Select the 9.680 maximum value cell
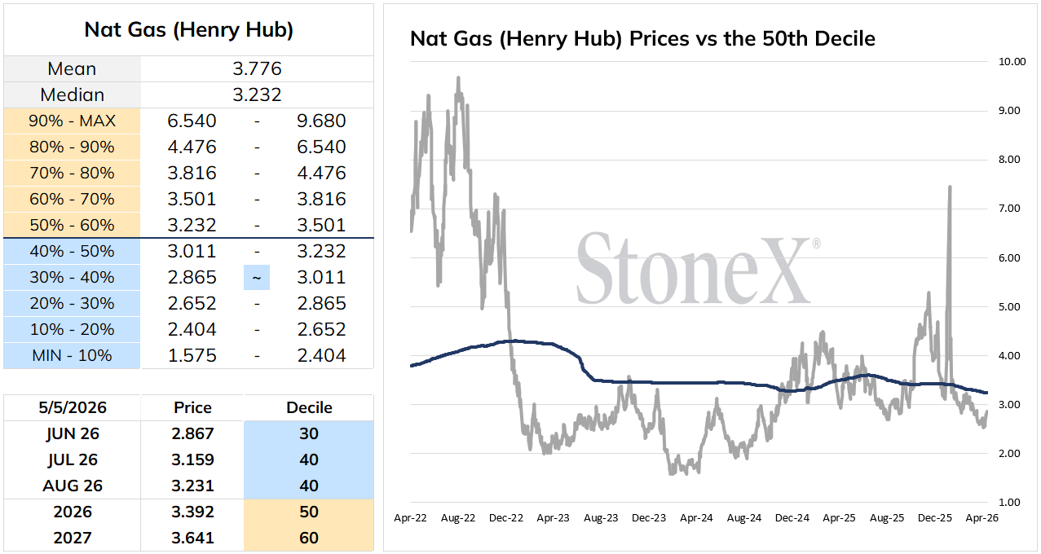The width and height of the screenshot is (1041, 554). click(x=322, y=121)
